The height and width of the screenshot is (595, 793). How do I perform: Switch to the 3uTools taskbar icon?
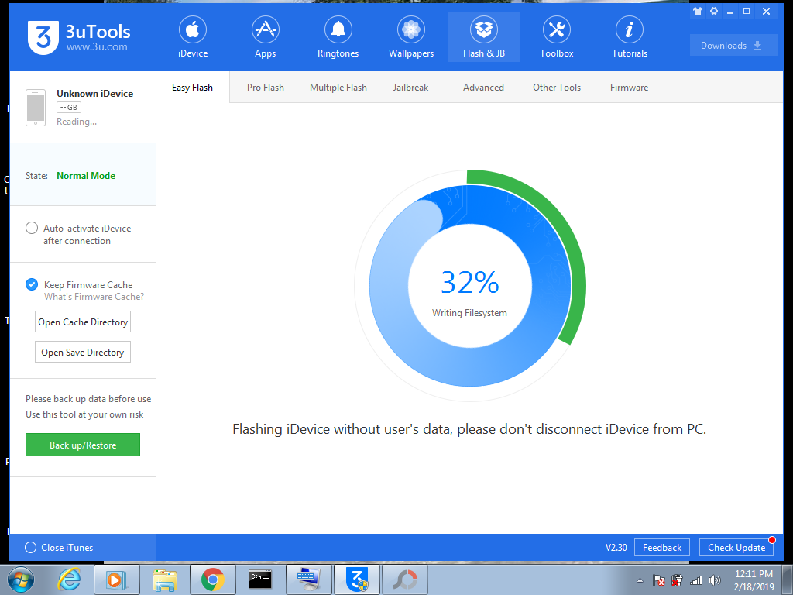pos(357,580)
